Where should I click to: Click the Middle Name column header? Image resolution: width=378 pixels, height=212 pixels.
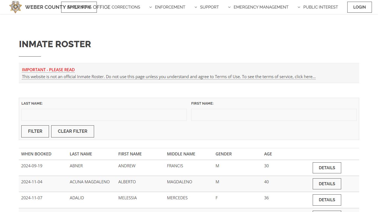(x=181, y=154)
